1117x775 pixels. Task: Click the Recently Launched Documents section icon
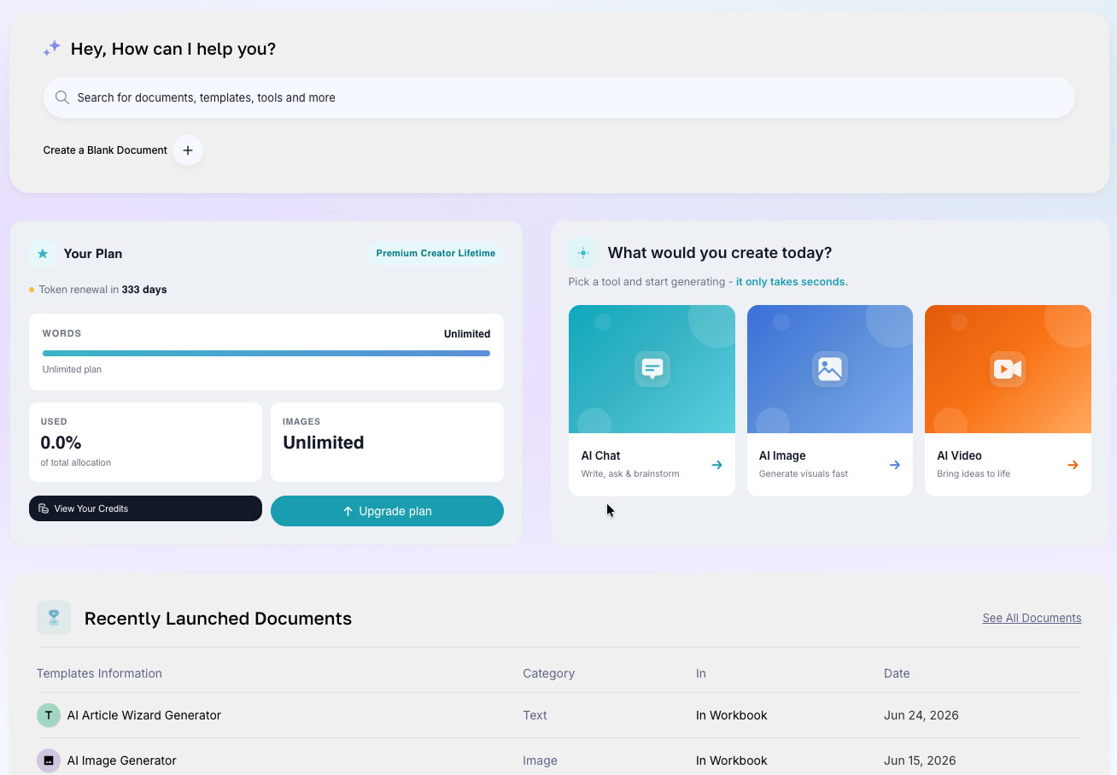(x=54, y=618)
